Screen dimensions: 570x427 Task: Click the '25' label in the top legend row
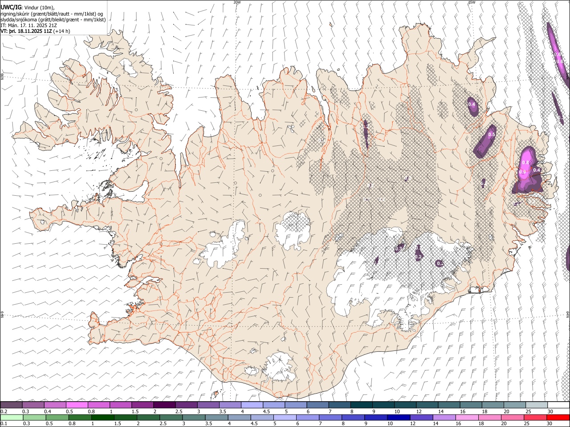pos(528,411)
